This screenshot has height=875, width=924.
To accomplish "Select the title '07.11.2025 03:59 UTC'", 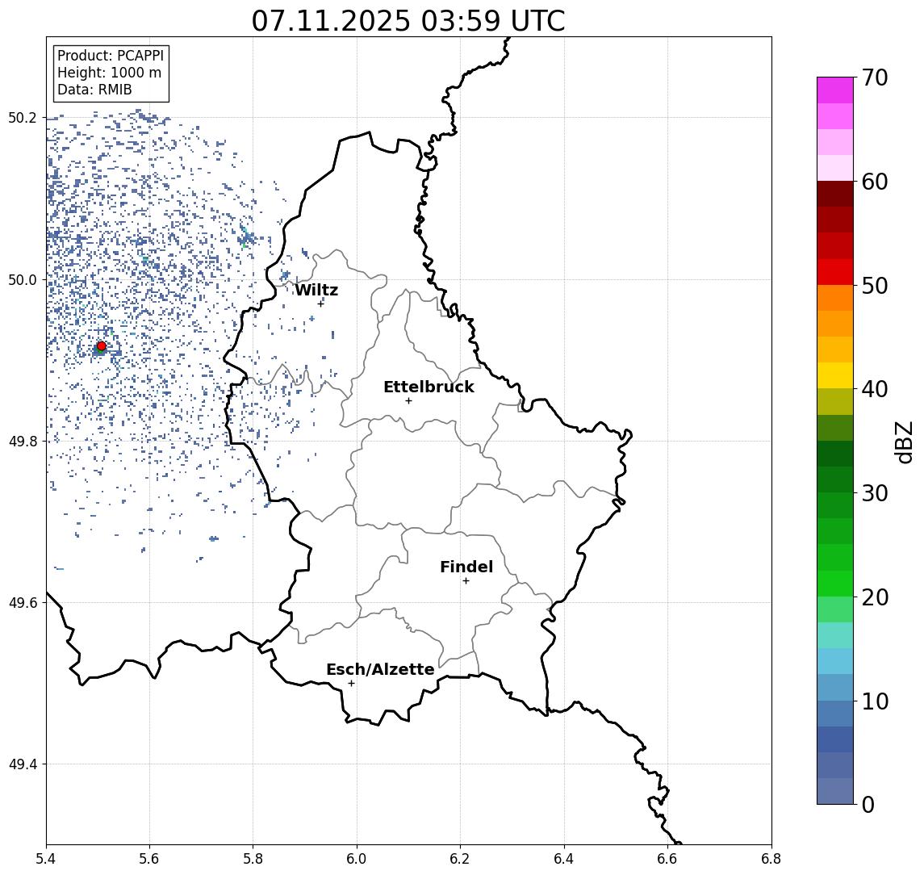I will click(x=408, y=21).
